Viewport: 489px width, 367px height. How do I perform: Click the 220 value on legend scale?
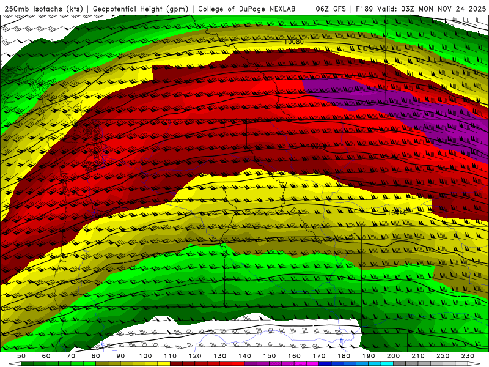coord(443,356)
